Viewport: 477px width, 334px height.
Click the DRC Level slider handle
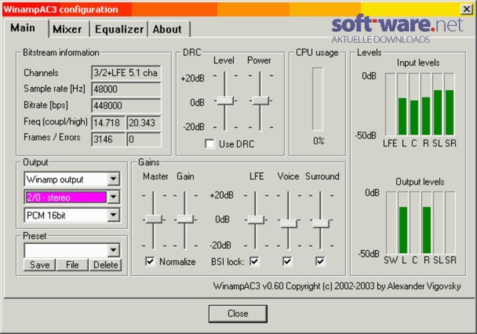(x=225, y=100)
